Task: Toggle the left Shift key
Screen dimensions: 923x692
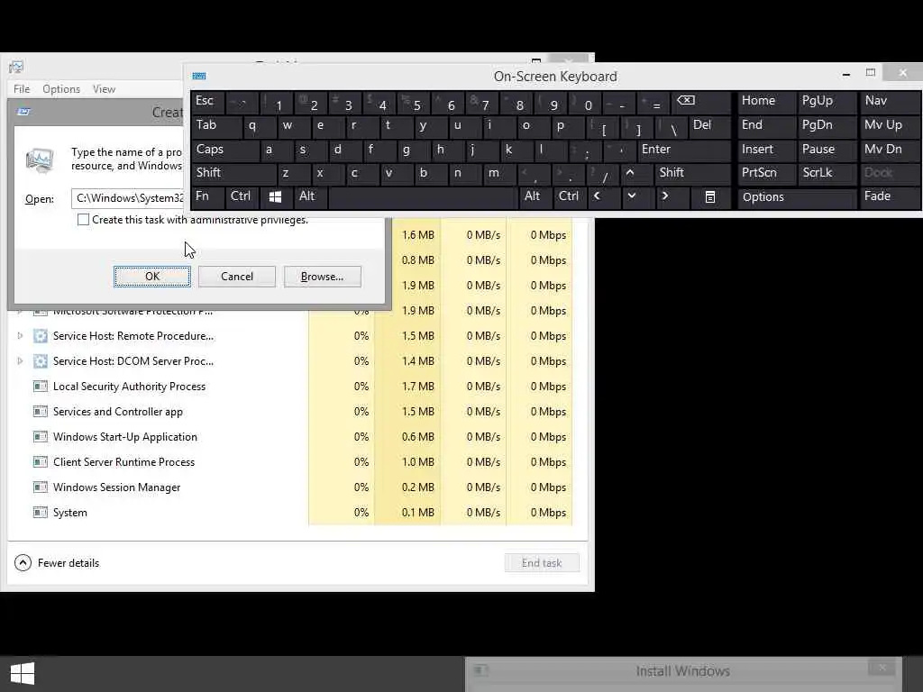Action: point(233,173)
